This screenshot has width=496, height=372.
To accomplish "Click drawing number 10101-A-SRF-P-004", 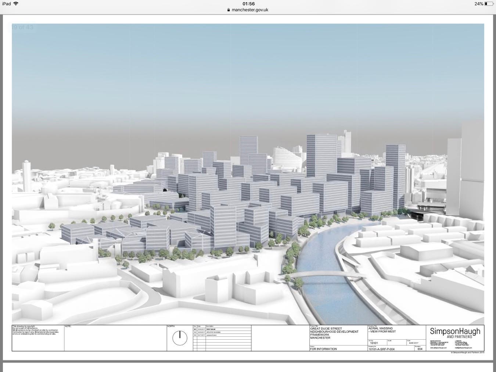I will coord(381,349).
